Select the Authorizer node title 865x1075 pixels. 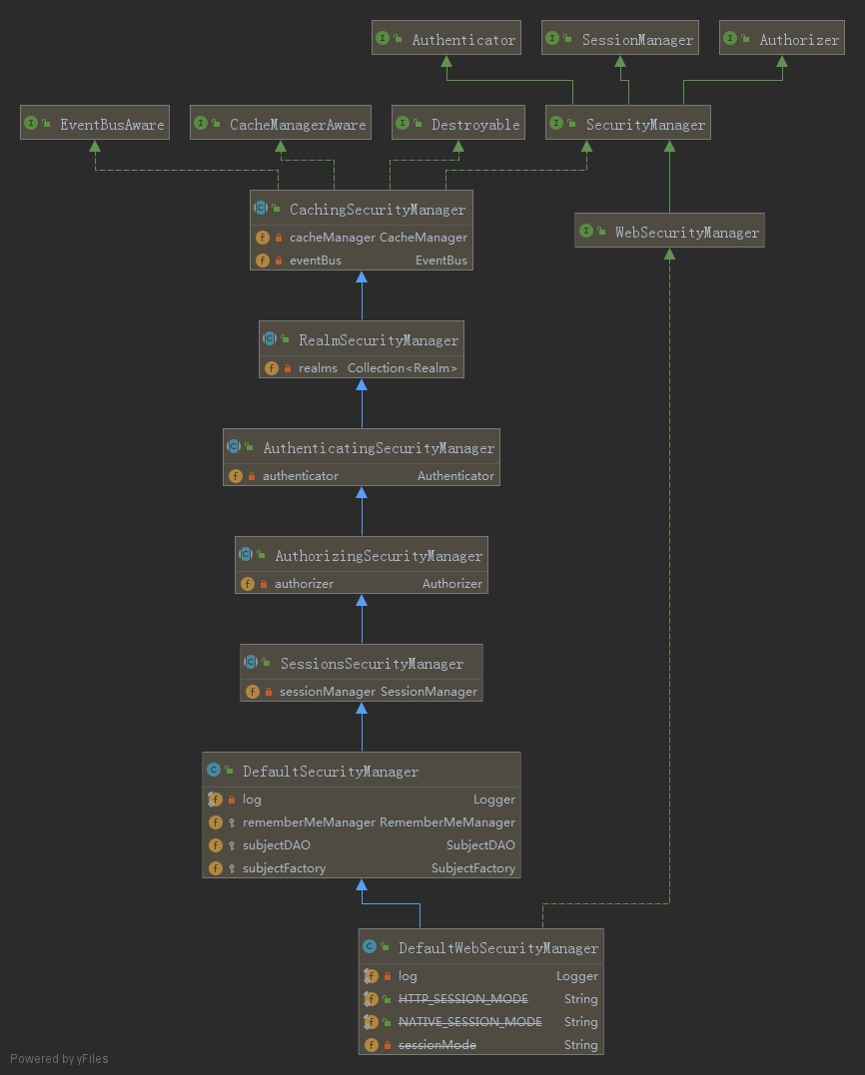799,40
